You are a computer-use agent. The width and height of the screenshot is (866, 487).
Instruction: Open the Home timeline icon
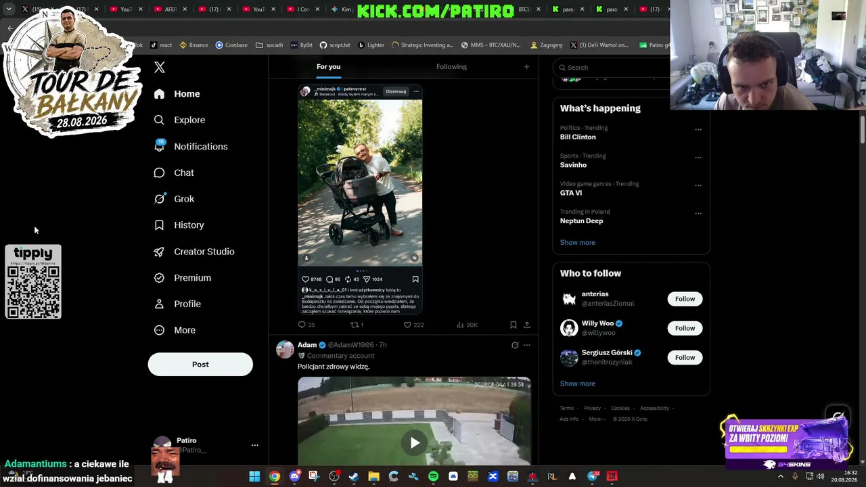point(159,94)
